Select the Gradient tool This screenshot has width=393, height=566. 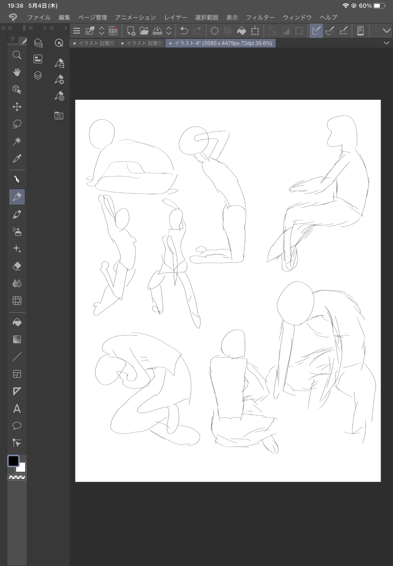tap(17, 339)
